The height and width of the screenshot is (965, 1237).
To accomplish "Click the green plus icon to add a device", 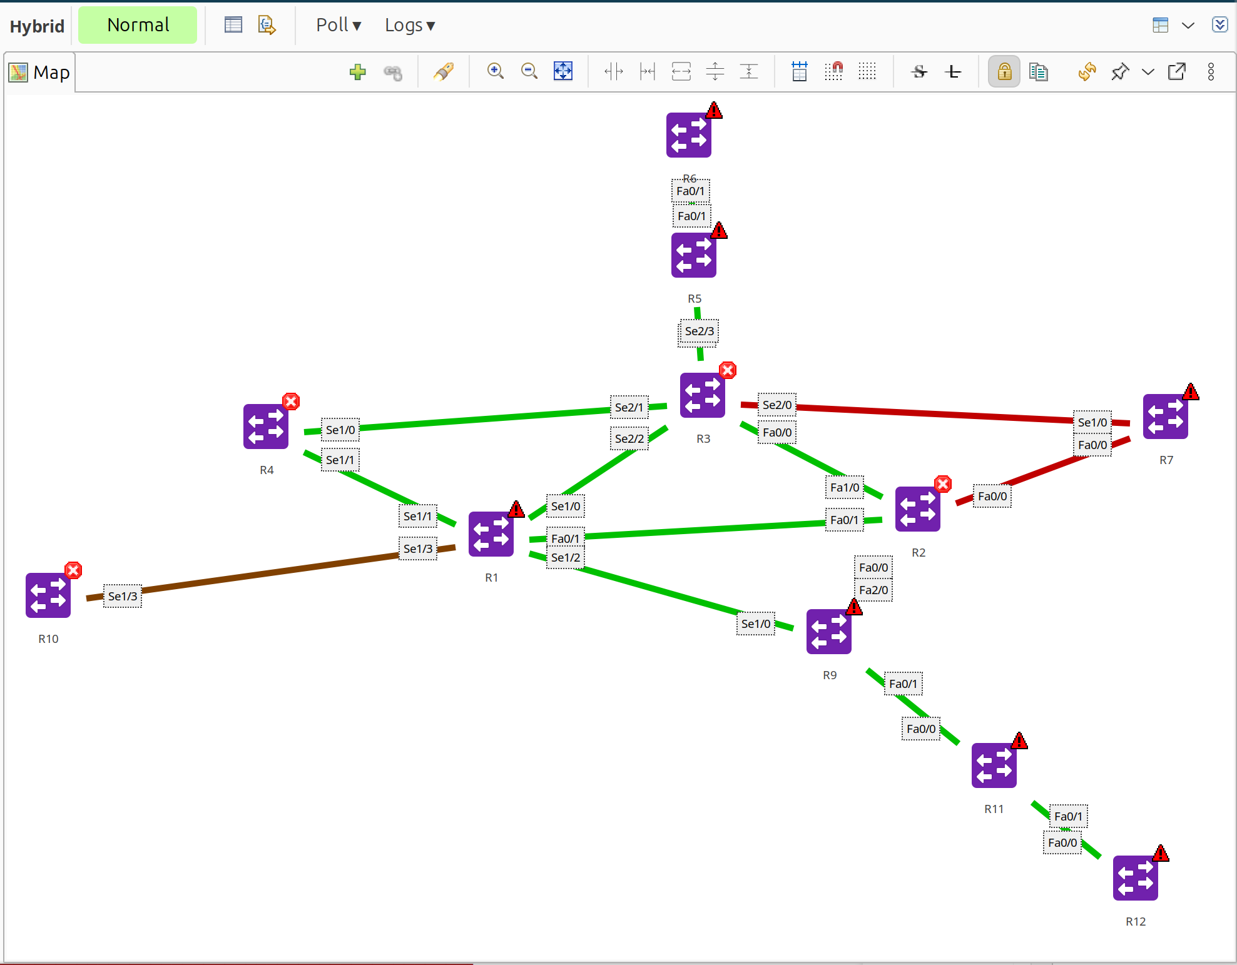I will [x=357, y=72].
